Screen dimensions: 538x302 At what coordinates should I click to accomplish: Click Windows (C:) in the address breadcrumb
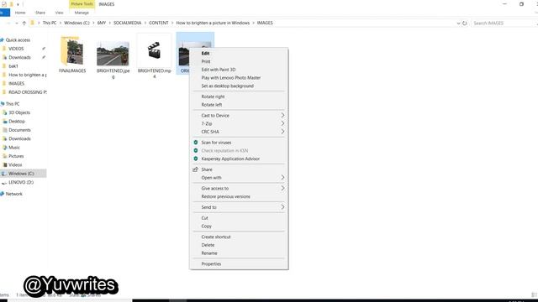76,23
